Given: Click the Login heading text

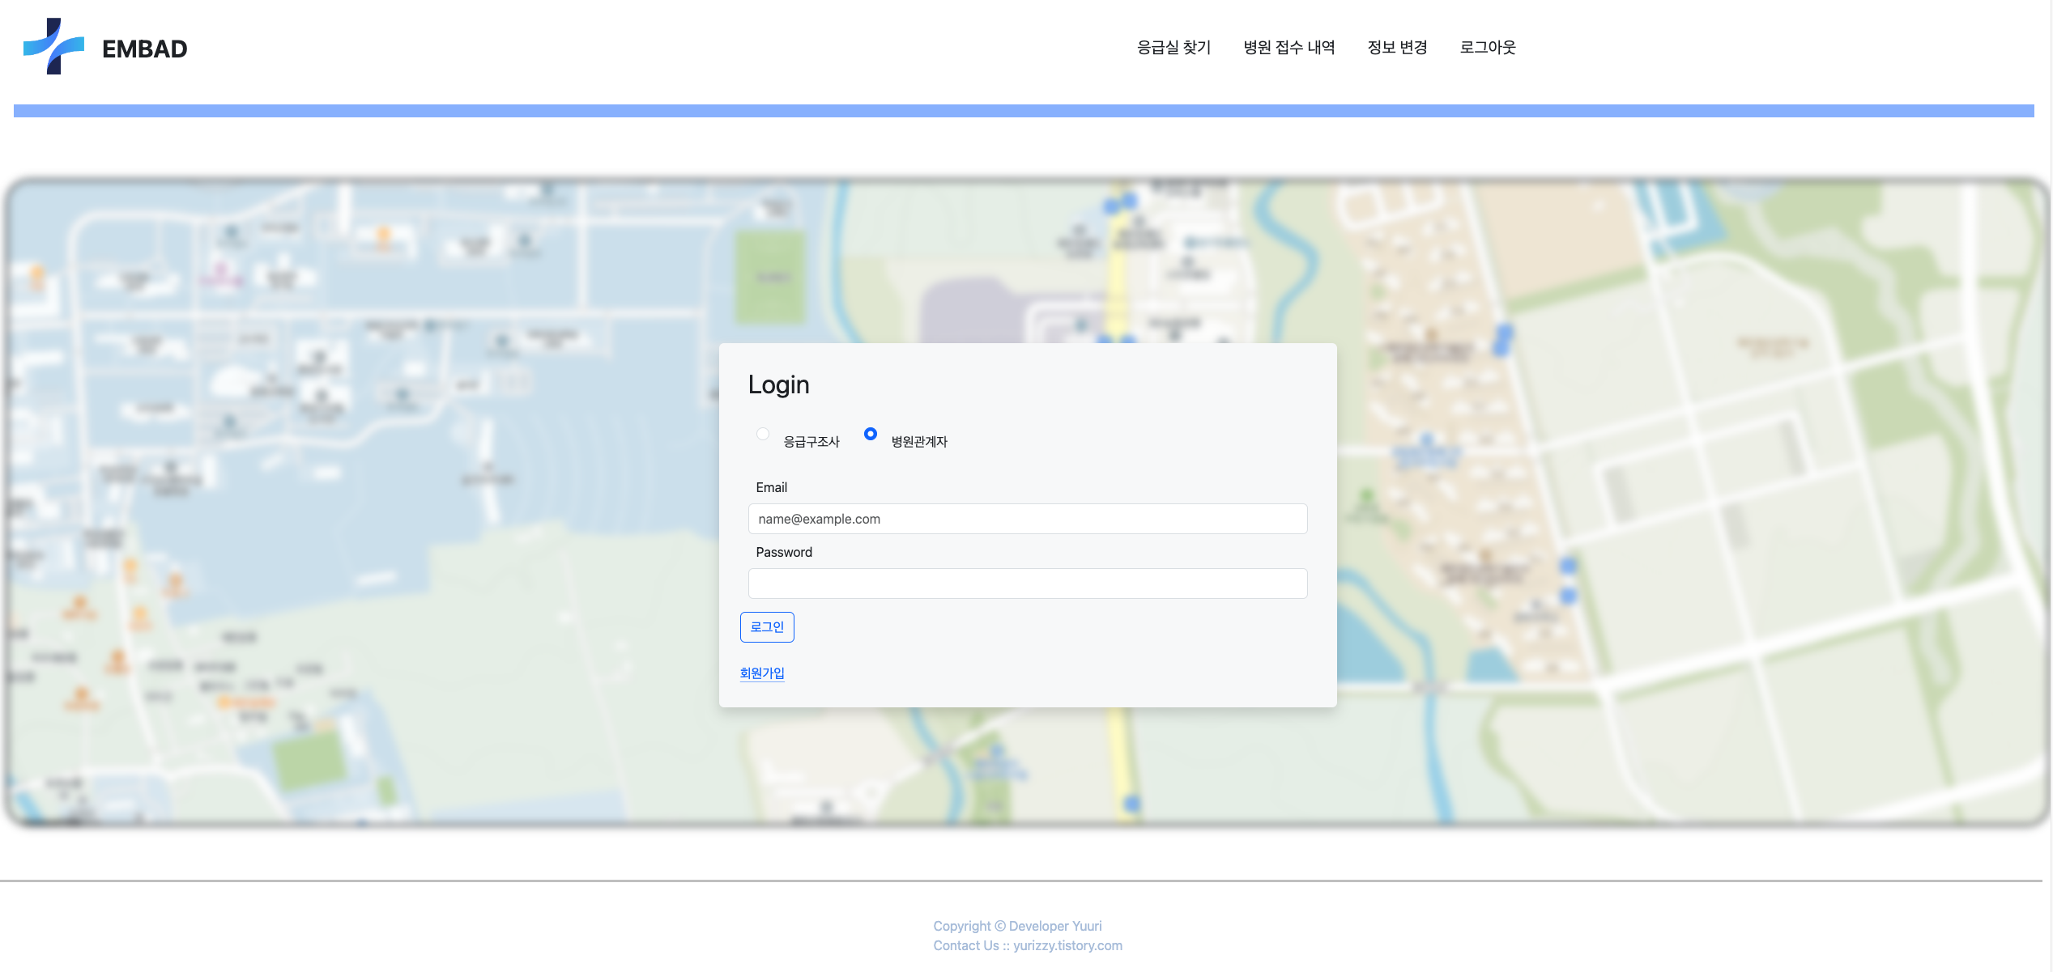Looking at the screenshot, I should click(x=778, y=384).
